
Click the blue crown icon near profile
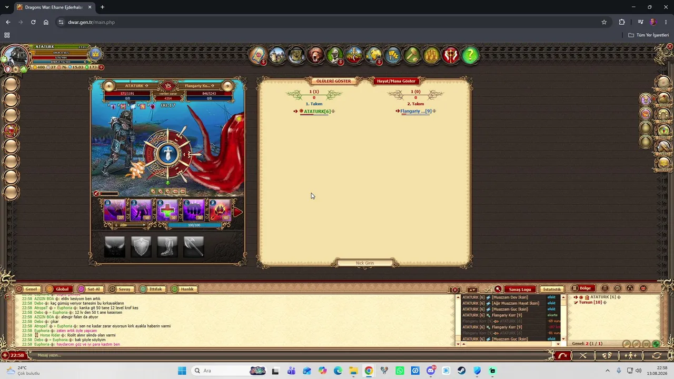coord(95,54)
